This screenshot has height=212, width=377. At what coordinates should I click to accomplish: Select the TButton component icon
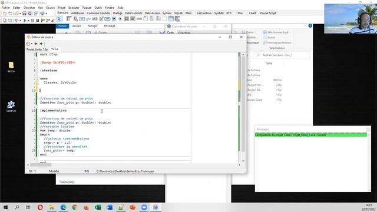coord(82,19)
